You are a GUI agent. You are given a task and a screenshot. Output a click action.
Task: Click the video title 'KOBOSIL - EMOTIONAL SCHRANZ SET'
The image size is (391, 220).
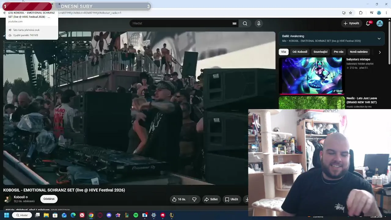(x=64, y=190)
